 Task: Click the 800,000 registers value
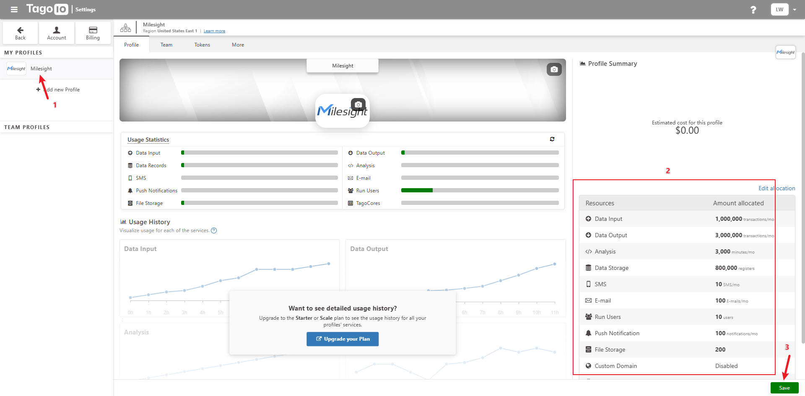(735, 268)
